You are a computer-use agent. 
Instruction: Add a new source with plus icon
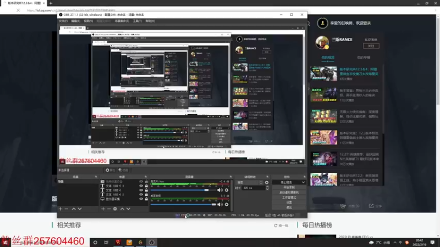point(103,209)
